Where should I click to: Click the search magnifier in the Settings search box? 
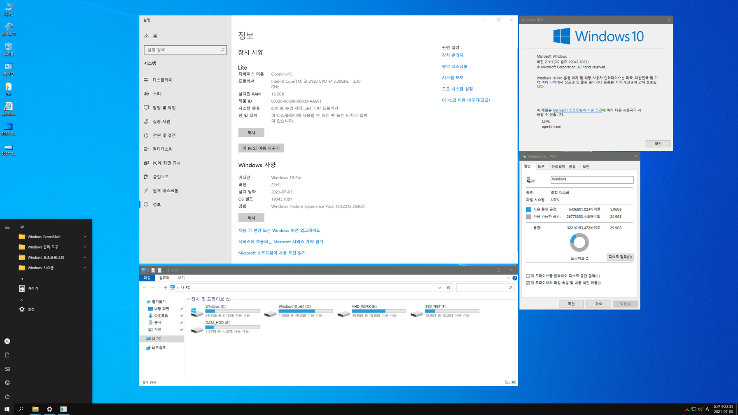(222, 50)
